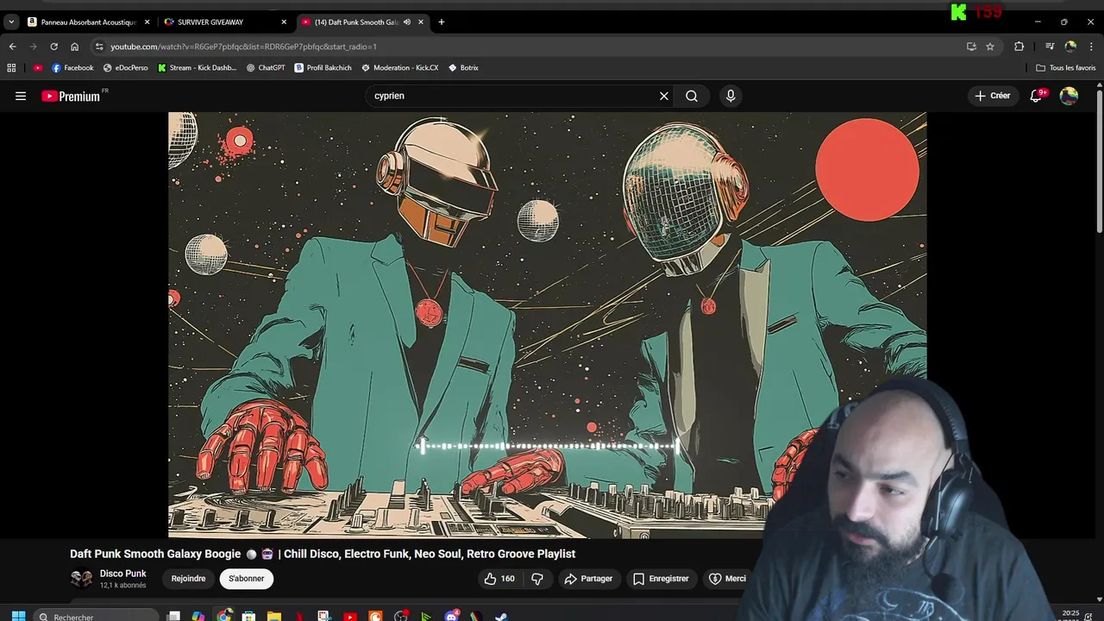This screenshot has height=621, width=1104.
Task: Subscribe with the S'abonner button
Action: coord(247,579)
